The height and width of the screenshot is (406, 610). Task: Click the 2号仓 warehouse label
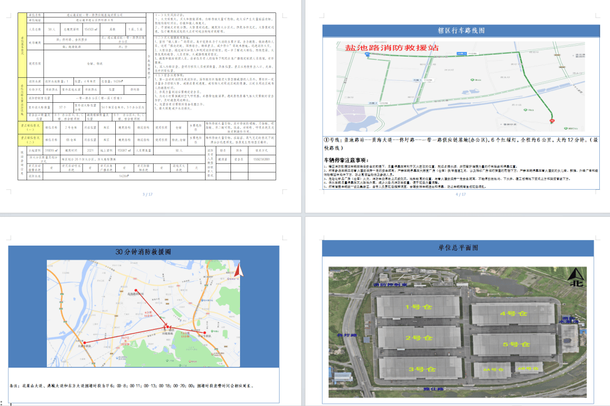coord(419,338)
